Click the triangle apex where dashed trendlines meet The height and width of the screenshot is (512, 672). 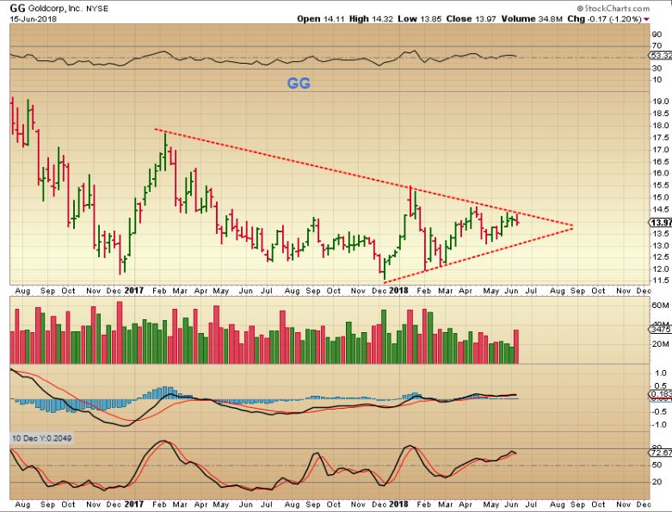pos(571,226)
